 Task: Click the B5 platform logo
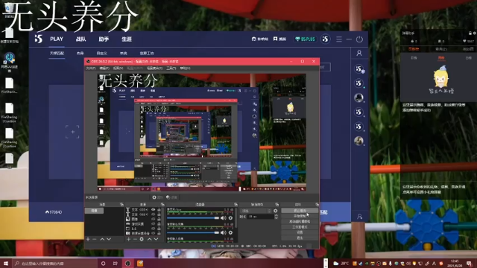tap(38, 39)
